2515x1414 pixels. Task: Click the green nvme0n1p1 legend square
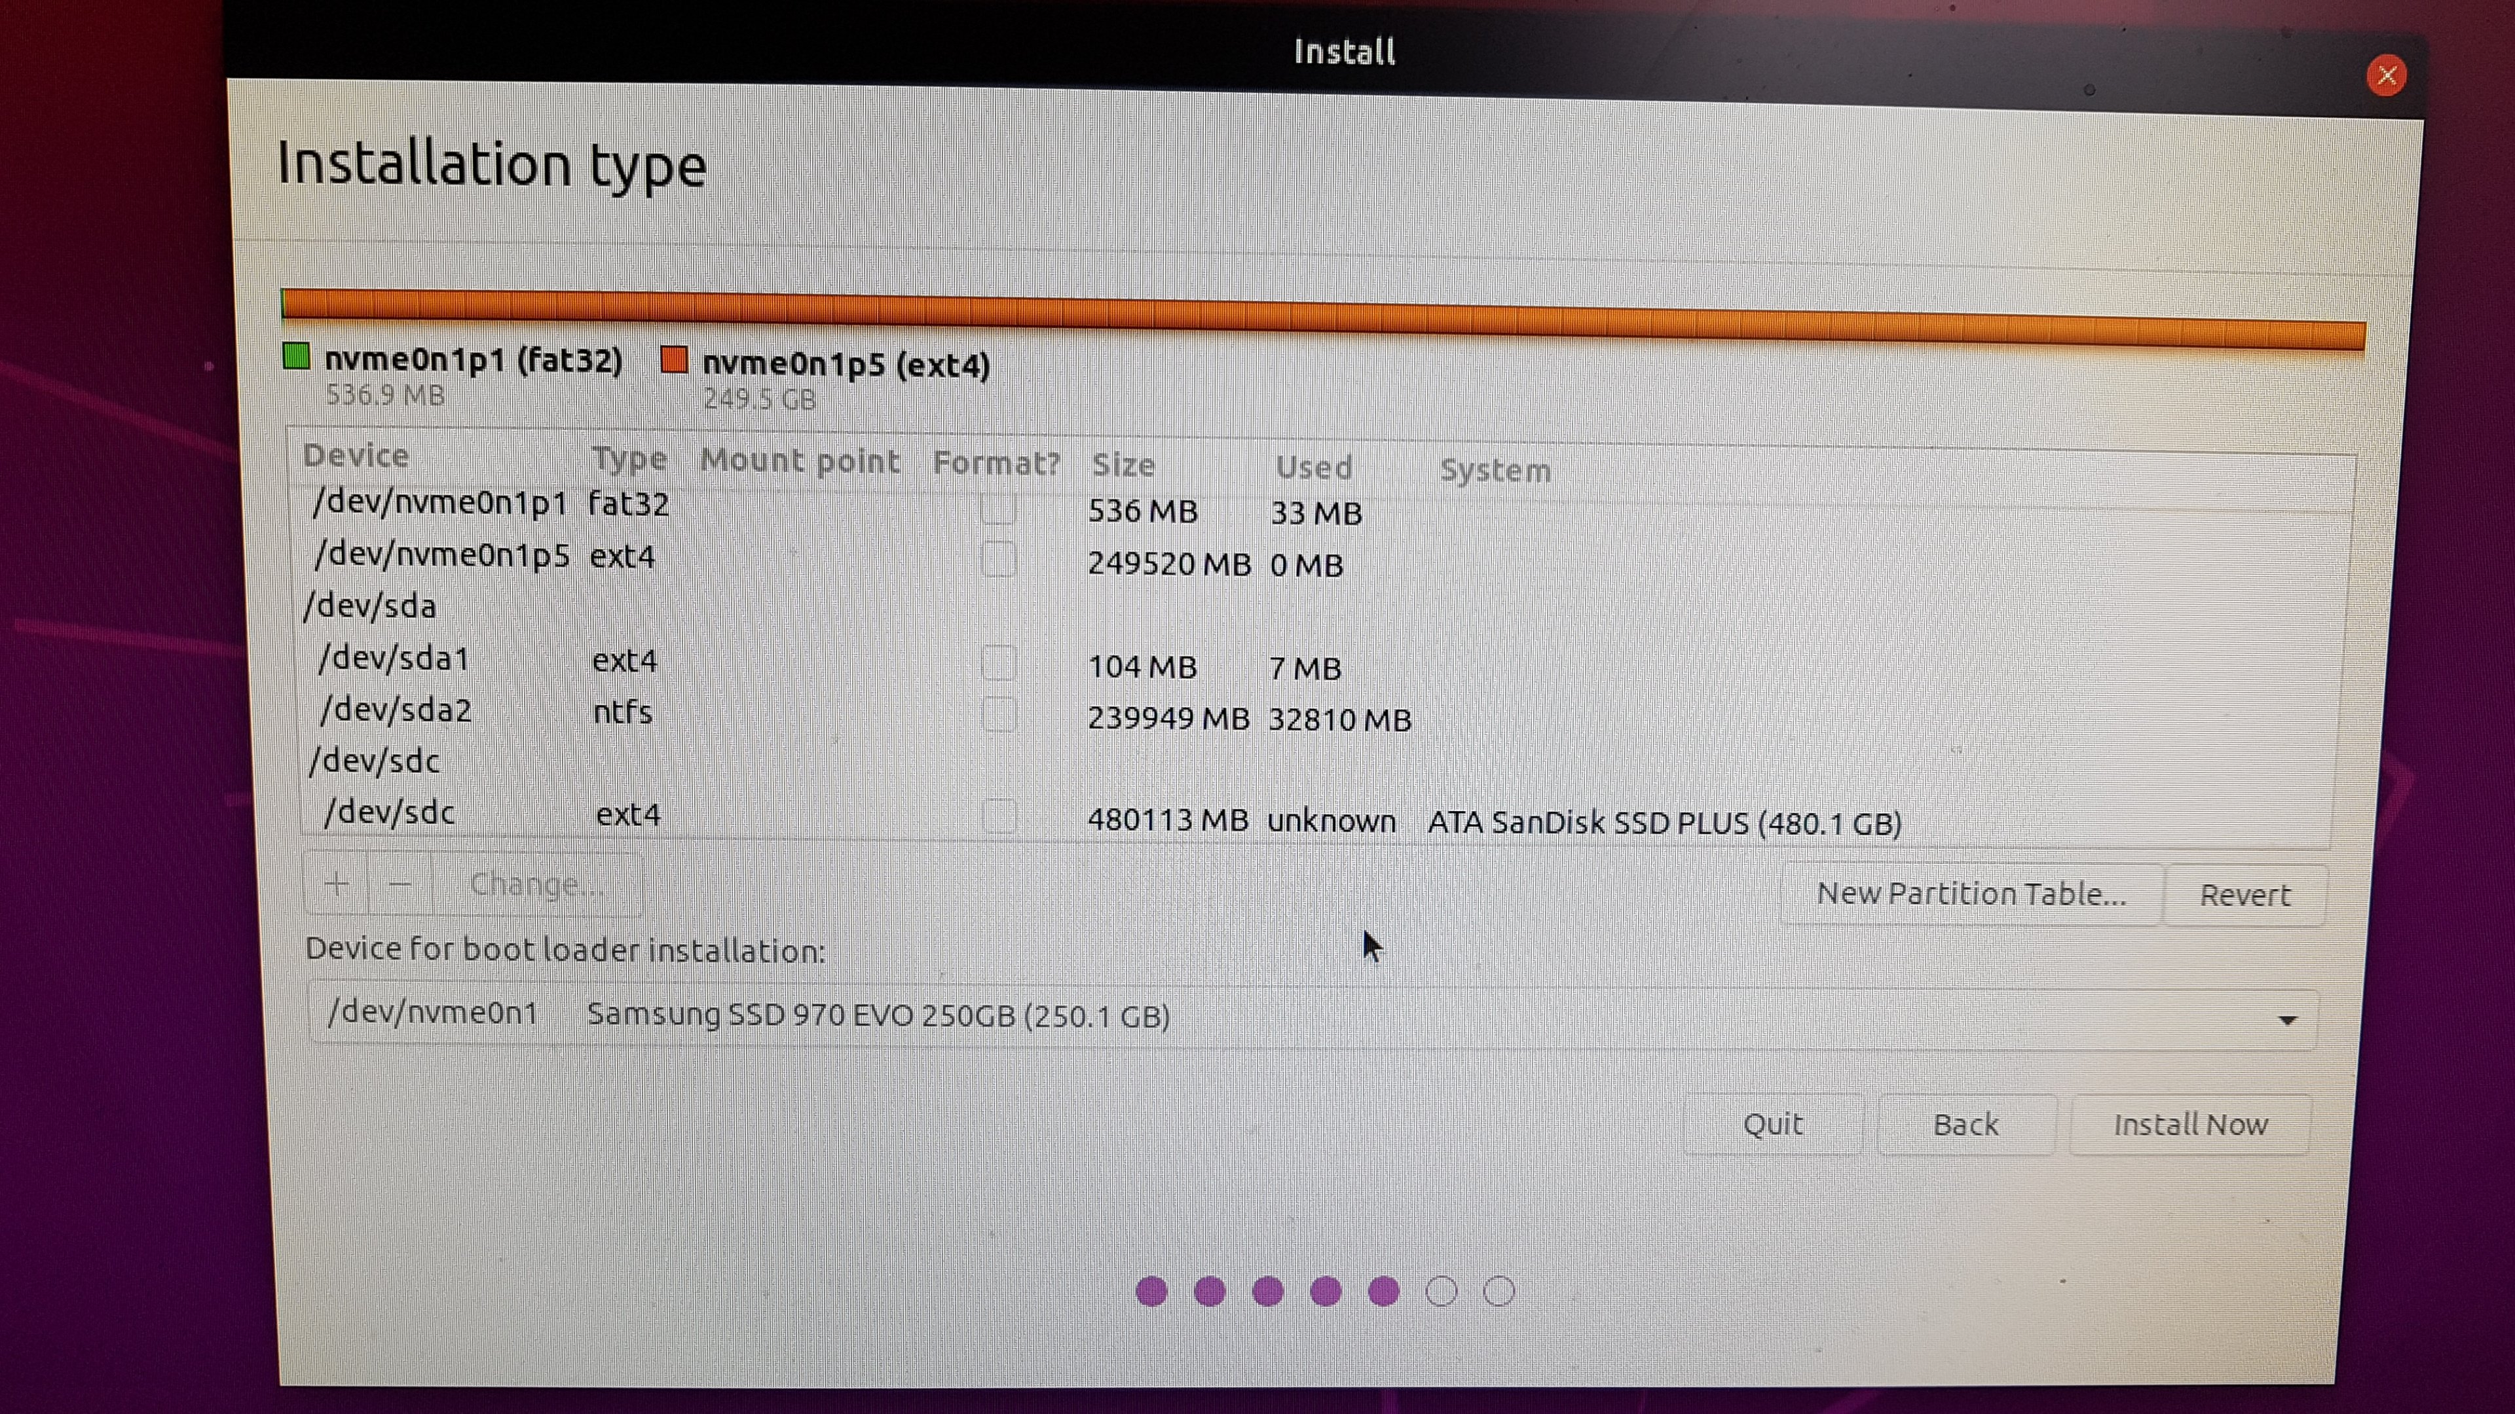(x=296, y=357)
